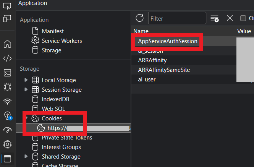Screen dimensions: 254x167
Task: Clear all cookies icon
Action: (215, 18)
